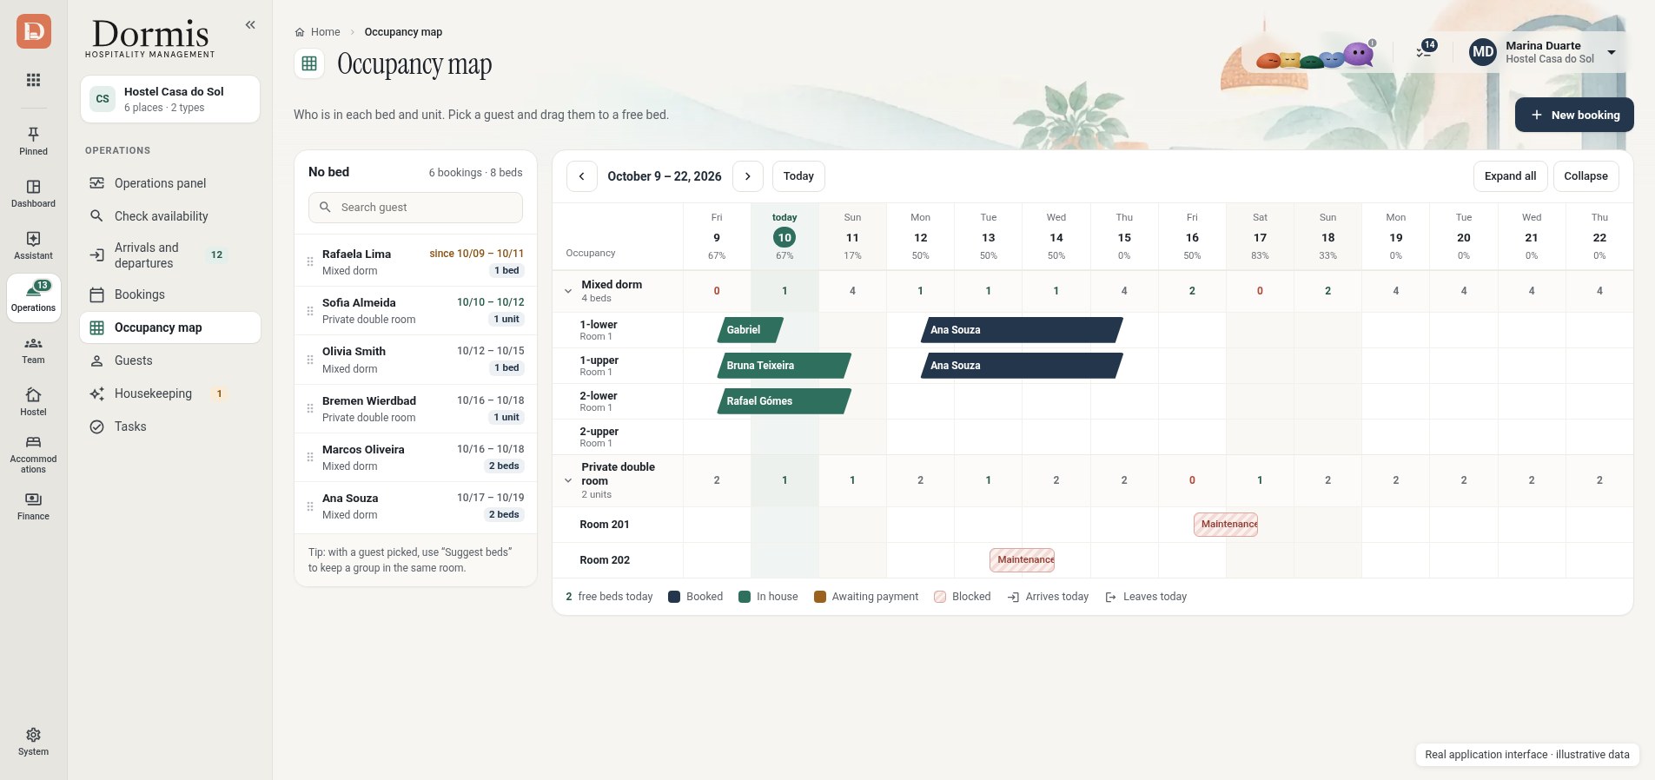The height and width of the screenshot is (780, 1655).
Task: Open Arrivals and departures menu item
Action: click(x=170, y=255)
